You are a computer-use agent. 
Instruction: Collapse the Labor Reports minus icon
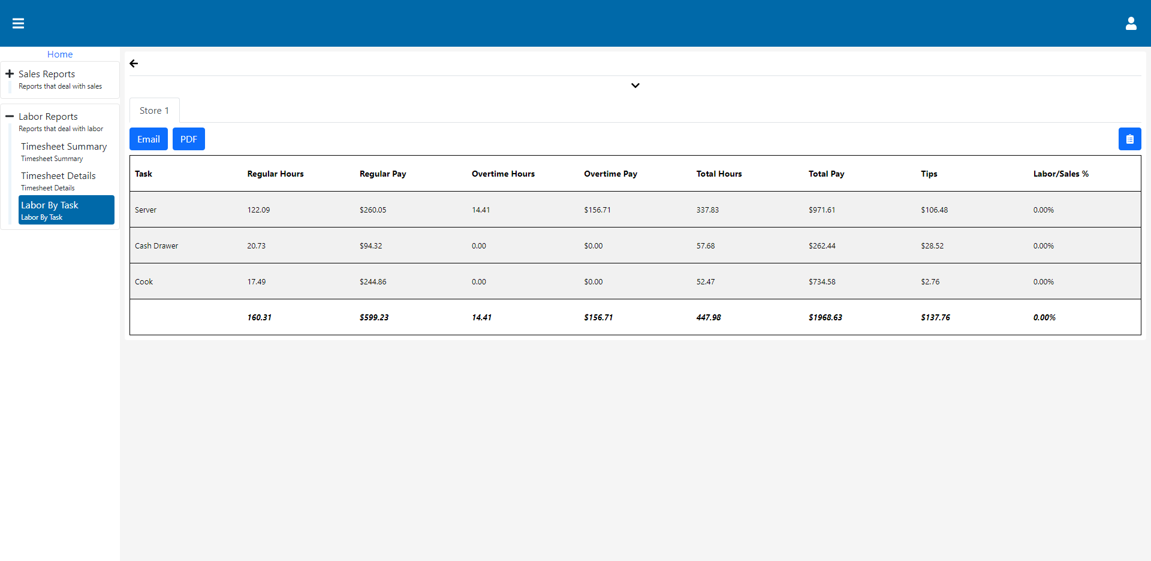click(10, 116)
